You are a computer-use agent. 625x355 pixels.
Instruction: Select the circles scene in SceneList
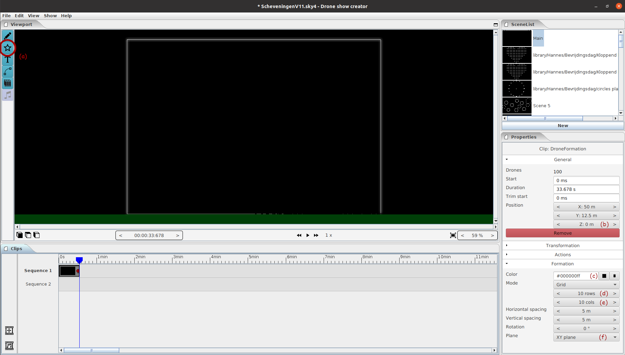pyautogui.click(x=560, y=89)
